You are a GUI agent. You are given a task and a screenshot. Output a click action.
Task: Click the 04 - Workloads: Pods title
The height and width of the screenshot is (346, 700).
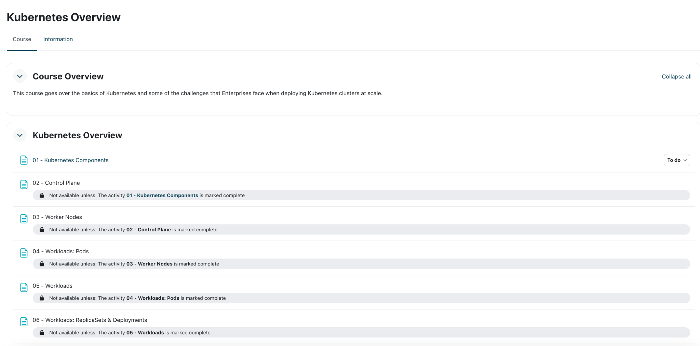(61, 251)
